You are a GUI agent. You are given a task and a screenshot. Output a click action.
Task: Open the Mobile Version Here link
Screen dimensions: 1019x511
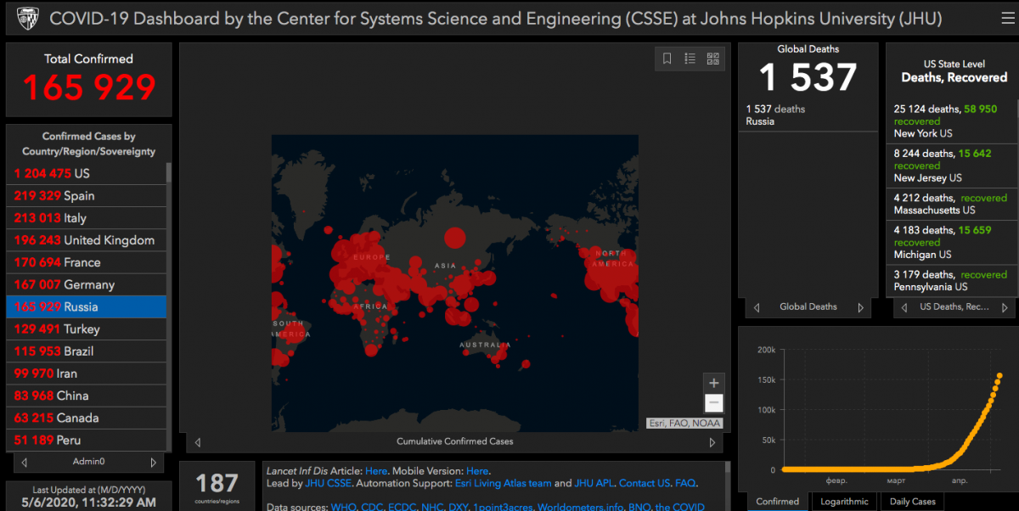tap(477, 470)
